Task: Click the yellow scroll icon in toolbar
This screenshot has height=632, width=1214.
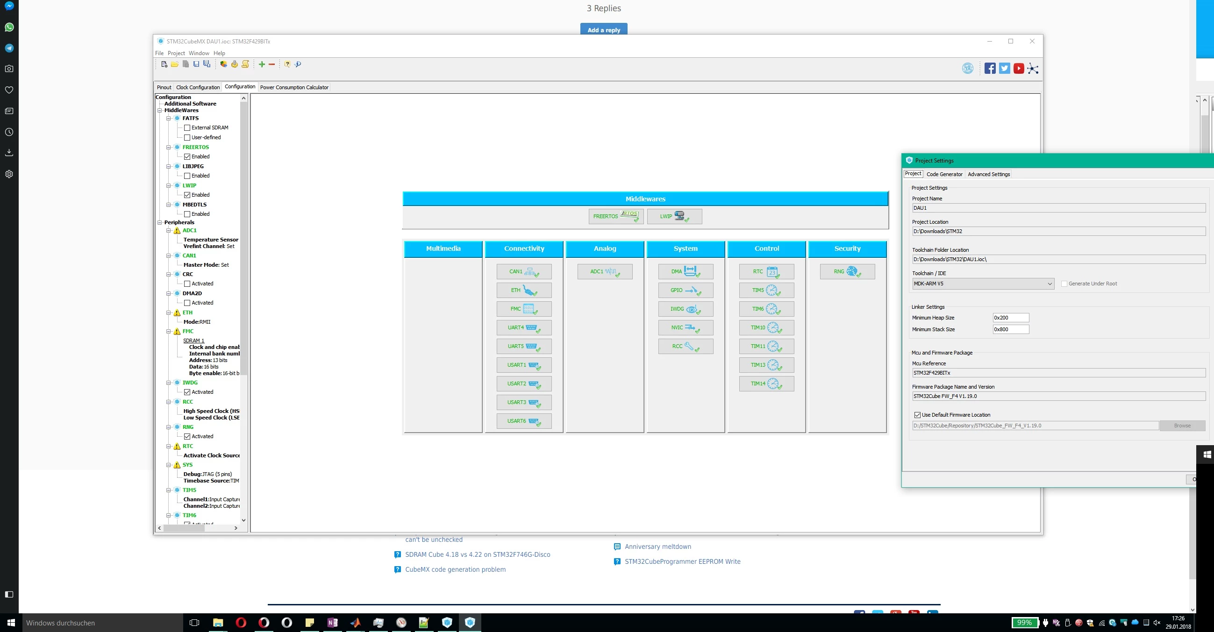Action: click(x=245, y=64)
